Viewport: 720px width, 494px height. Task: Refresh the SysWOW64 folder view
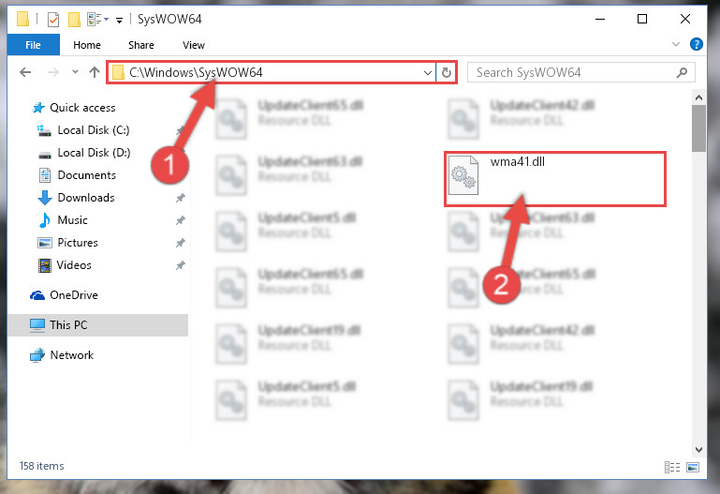pos(447,72)
